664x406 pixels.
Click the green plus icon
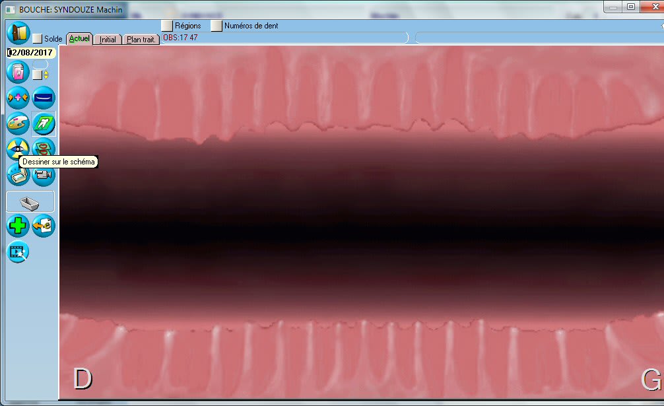[x=18, y=226]
